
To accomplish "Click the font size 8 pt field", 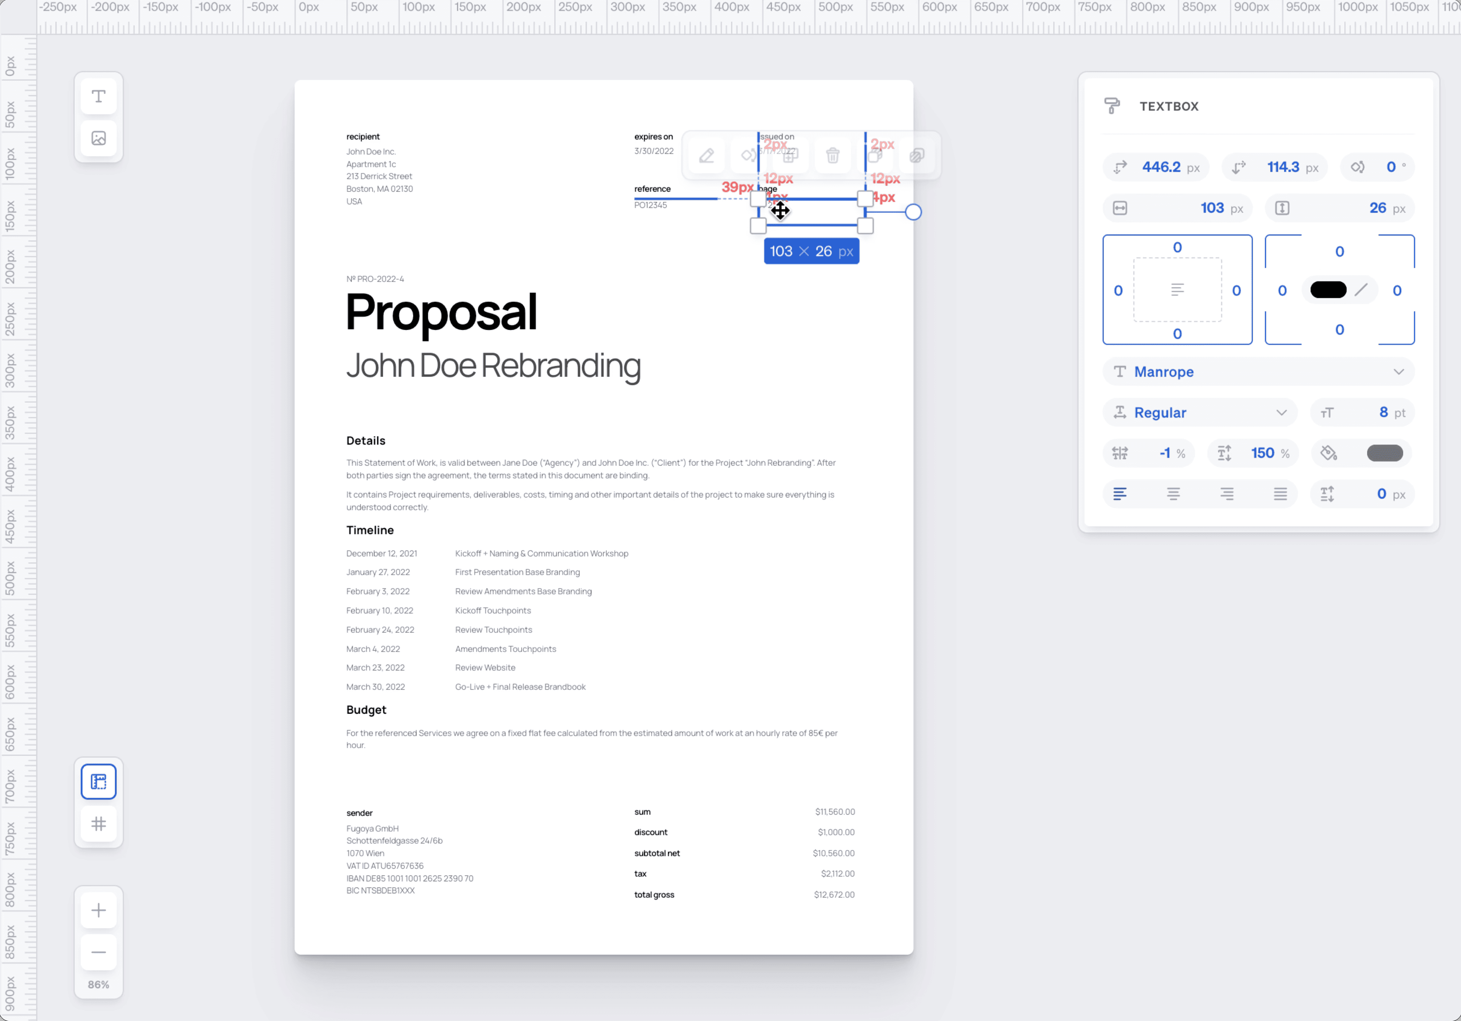I will point(1363,412).
